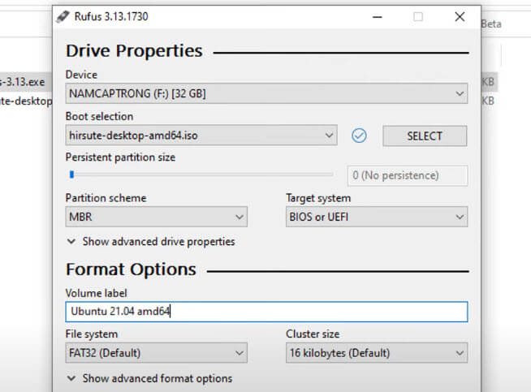Select the -3.13.exe file in background window

[x=23, y=82]
